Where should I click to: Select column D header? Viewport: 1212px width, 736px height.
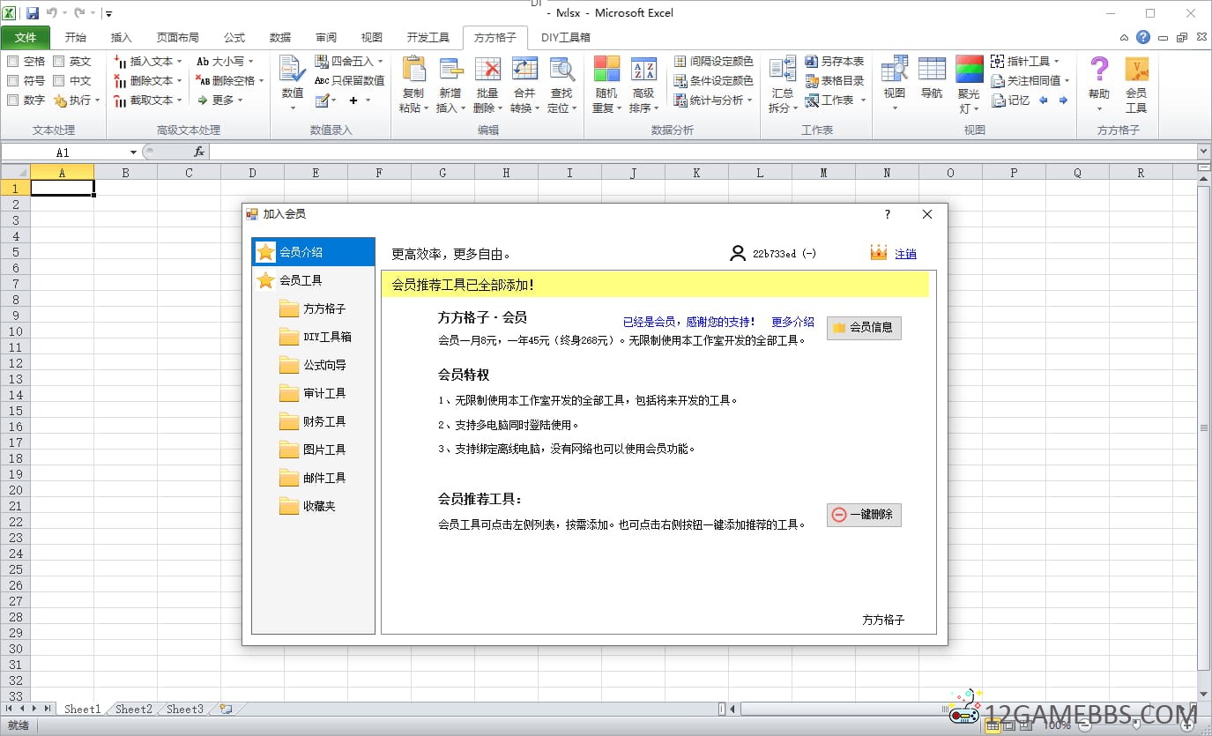[x=252, y=173]
